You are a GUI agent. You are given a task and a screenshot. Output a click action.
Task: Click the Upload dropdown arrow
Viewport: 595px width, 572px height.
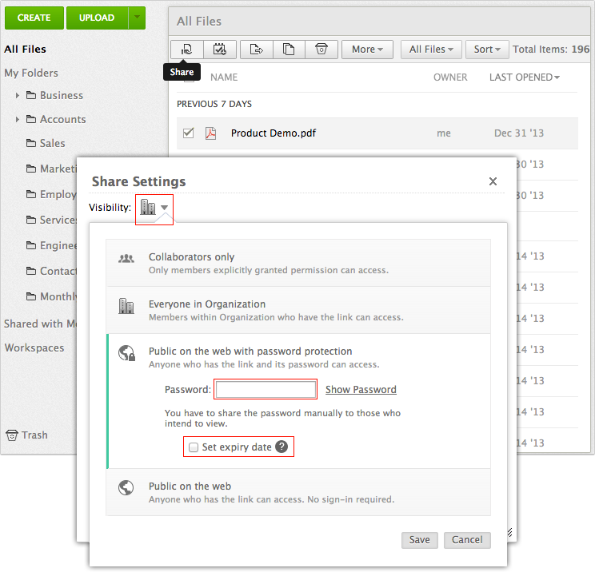[137, 18]
